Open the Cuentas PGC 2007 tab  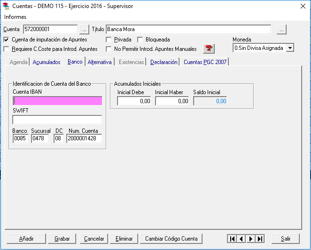point(204,62)
